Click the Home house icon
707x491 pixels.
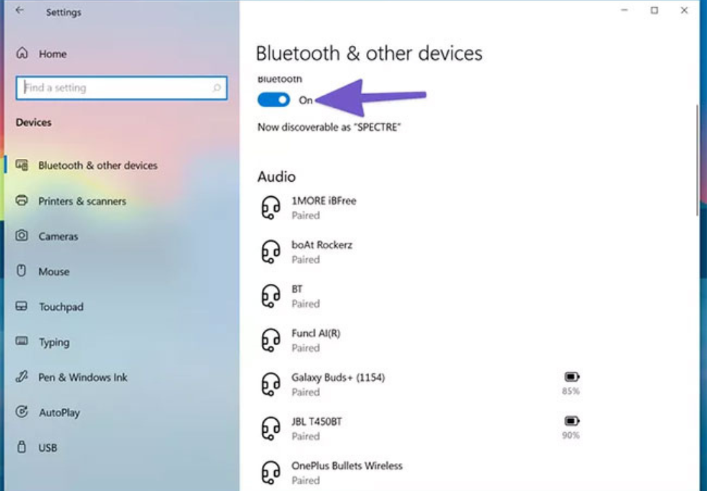22,53
